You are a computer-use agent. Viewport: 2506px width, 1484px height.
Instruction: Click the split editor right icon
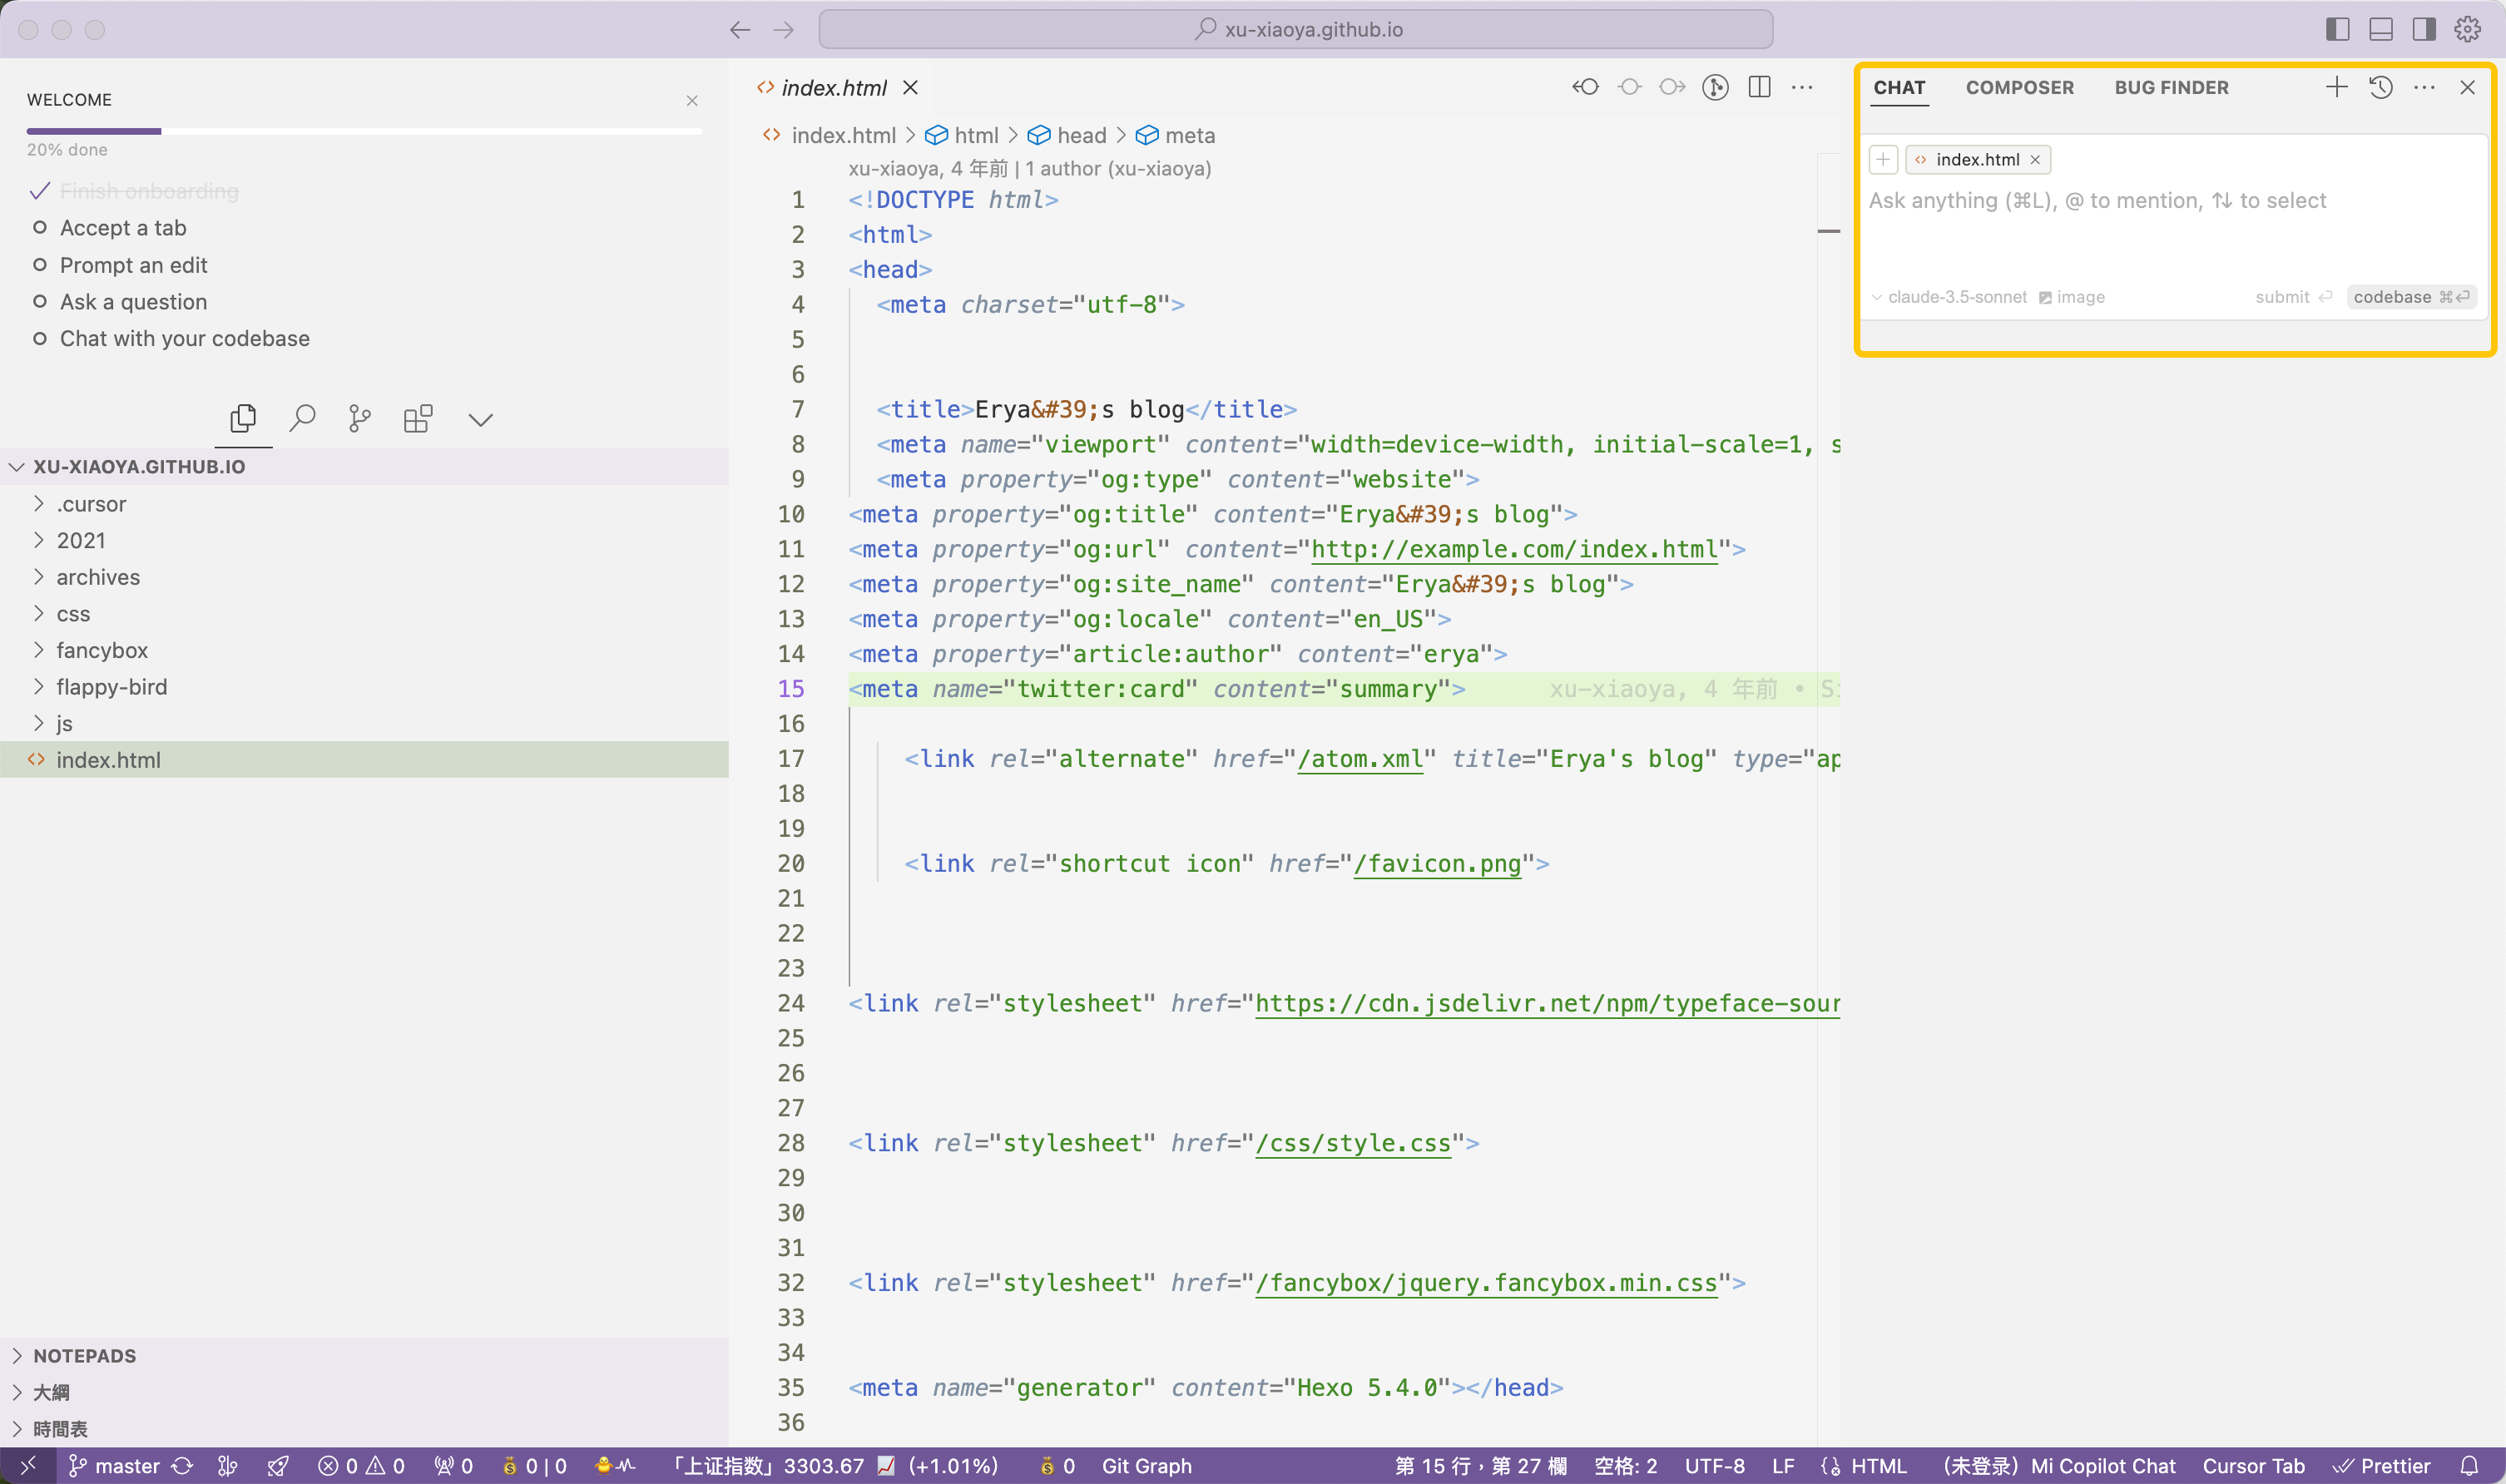coord(1759,88)
